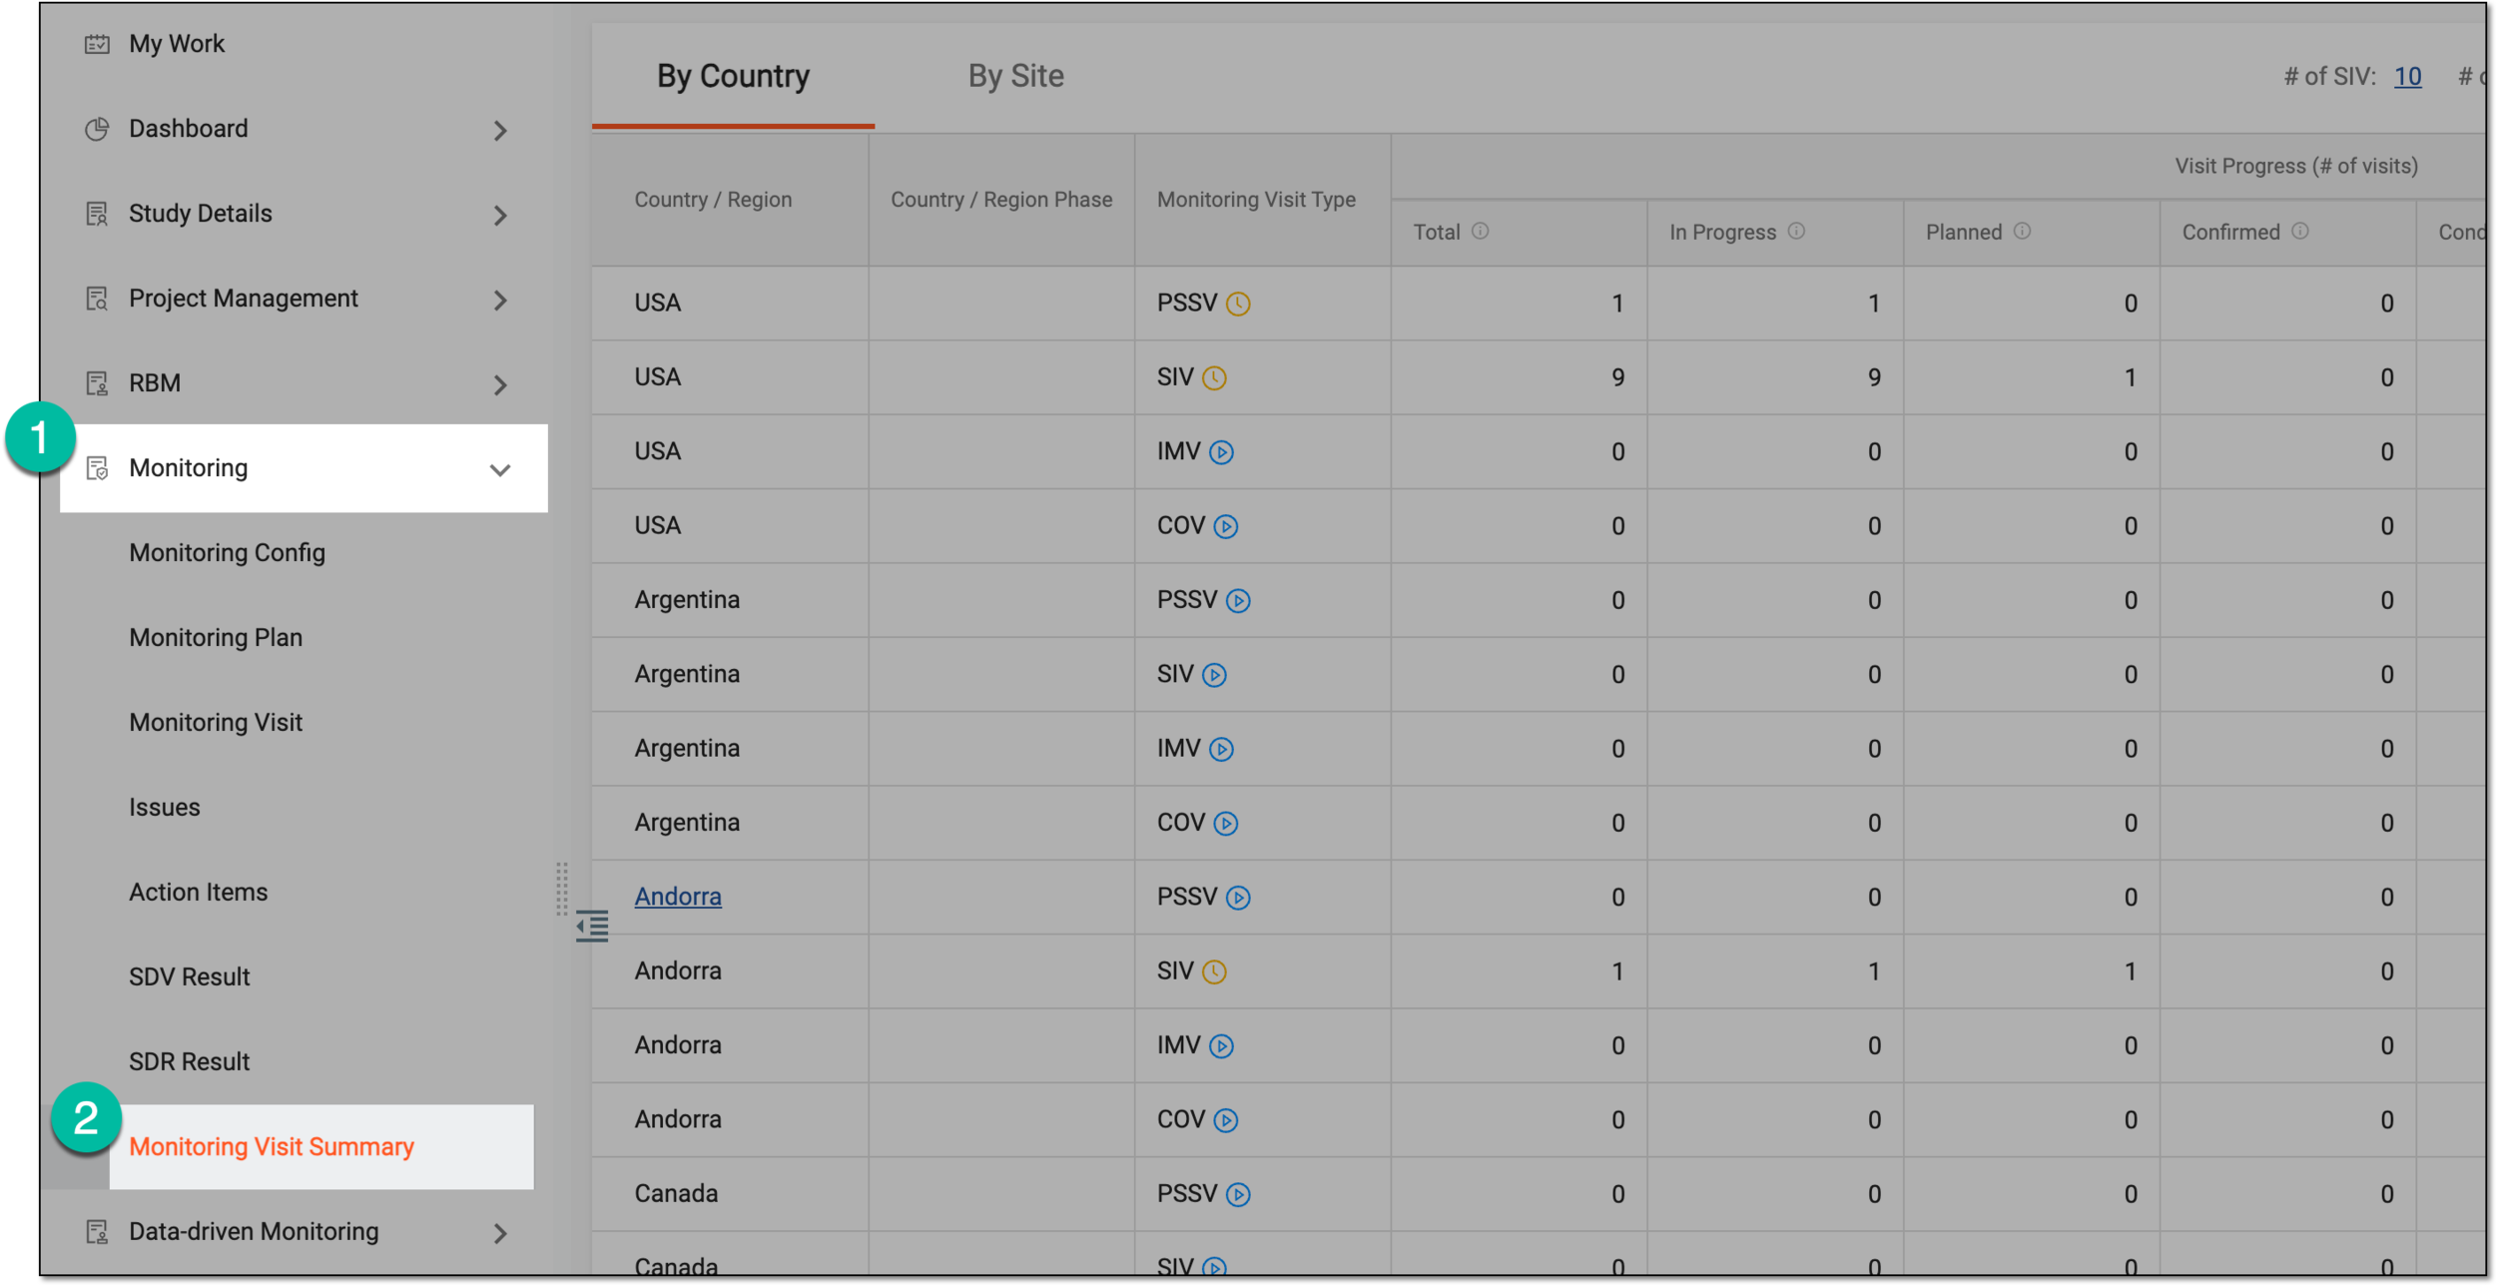Viewport: 2496px width, 1285px height.
Task: Open Monitoring Config from the sidebar
Action: point(227,552)
